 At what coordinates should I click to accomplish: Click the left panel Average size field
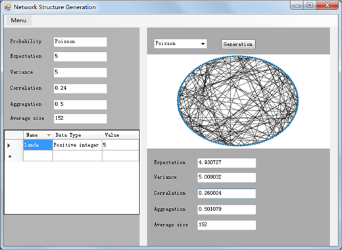[x=80, y=119]
